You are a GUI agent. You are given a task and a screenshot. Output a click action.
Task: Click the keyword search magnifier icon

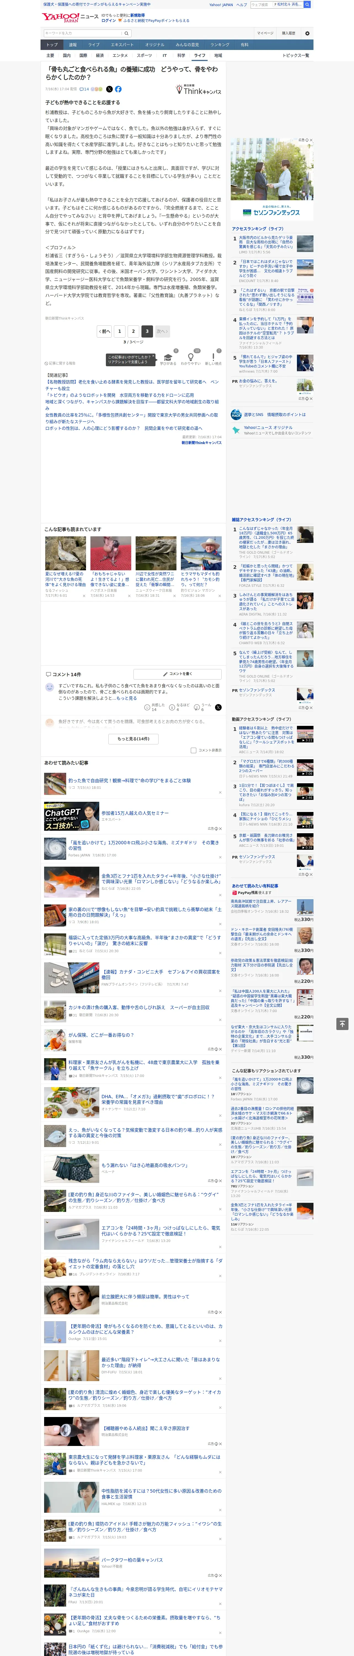pyautogui.click(x=127, y=33)
